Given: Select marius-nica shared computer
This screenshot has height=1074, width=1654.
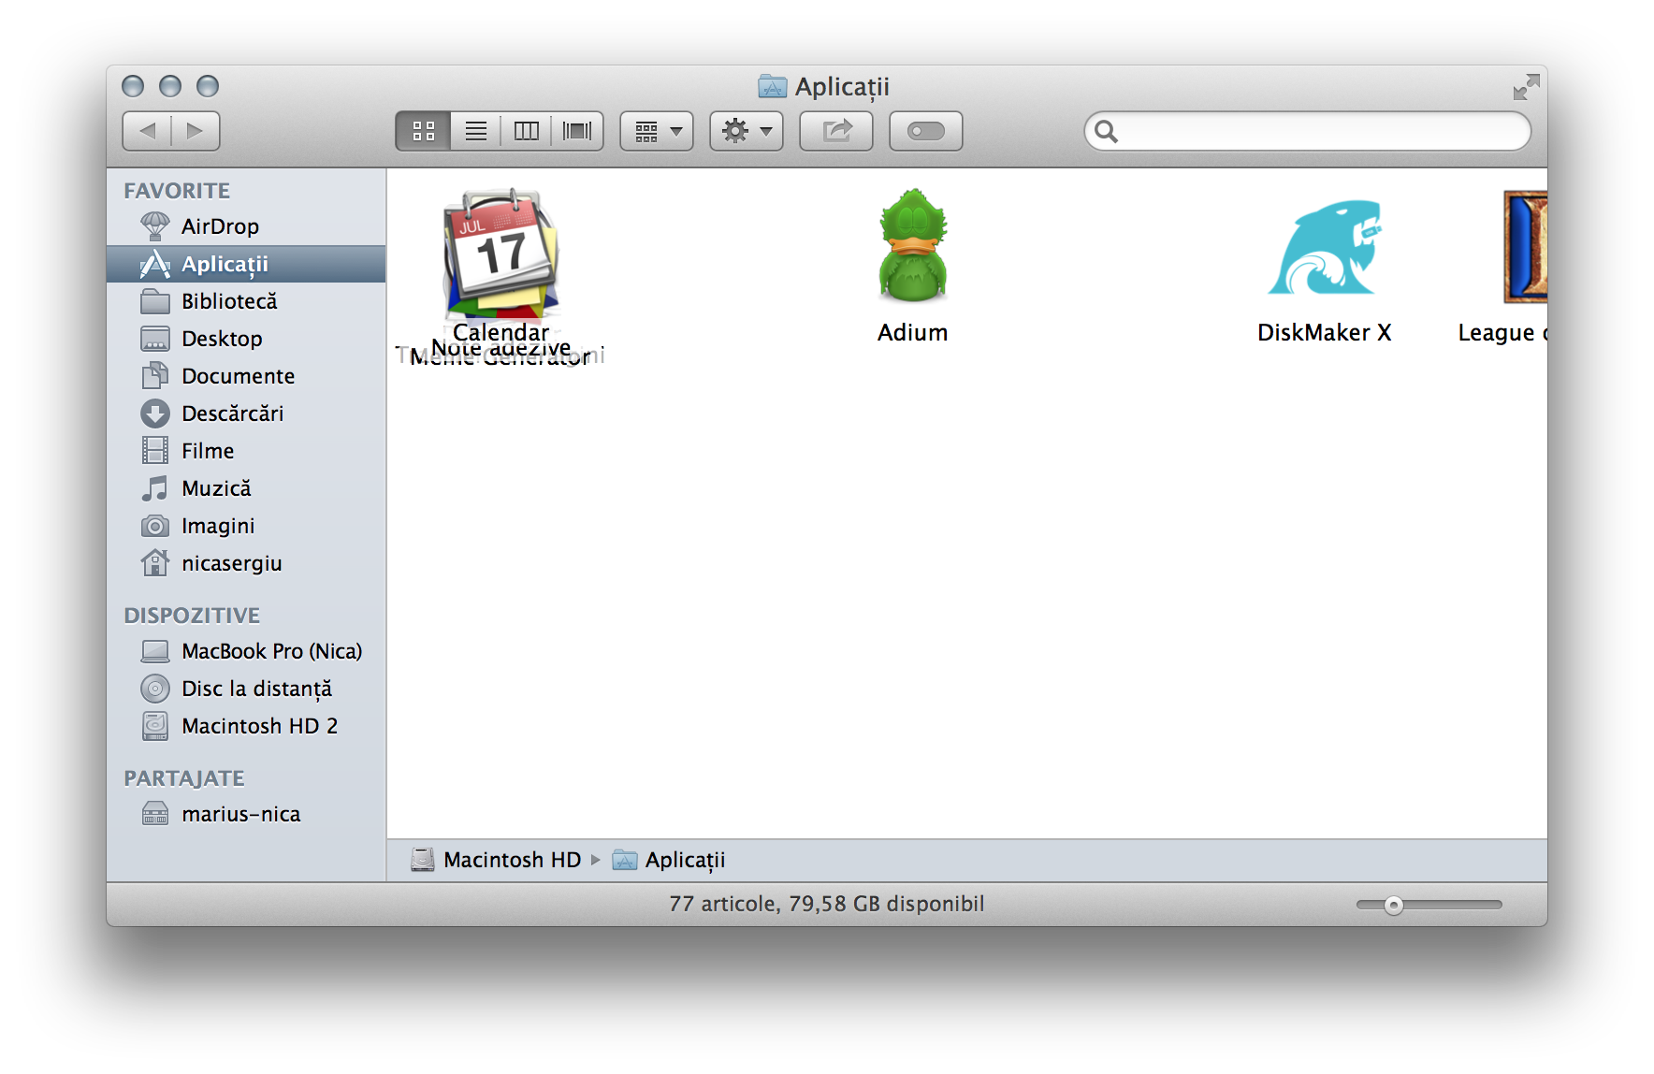Looking at the screenshot, I should point(246,814).
